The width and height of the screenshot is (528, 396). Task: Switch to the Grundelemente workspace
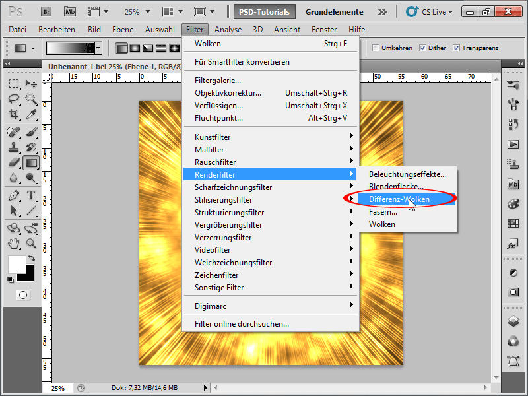[x=335, y=12]
